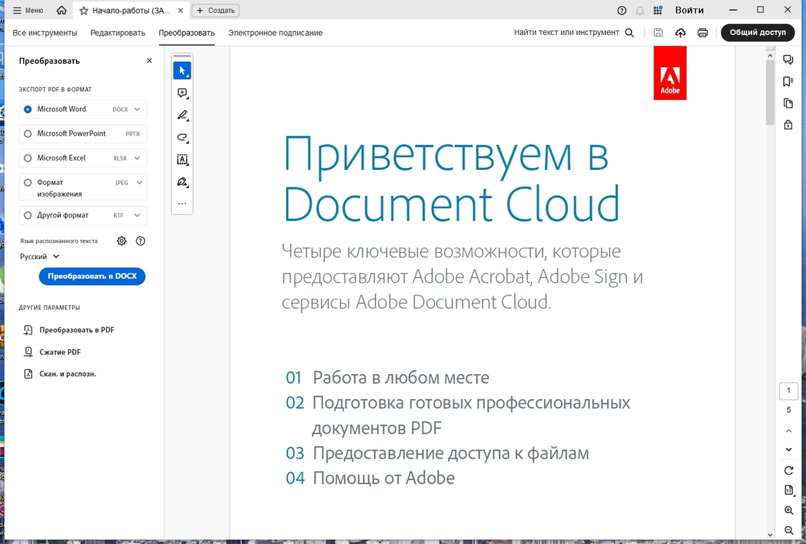Click the Общий доступ share button
The image size is (806, 544).
coord(758,33)
